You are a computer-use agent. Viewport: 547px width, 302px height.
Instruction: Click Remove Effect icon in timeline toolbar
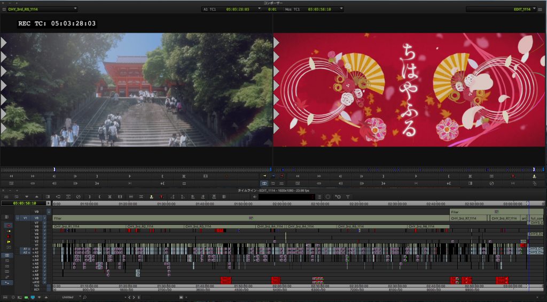78,197
